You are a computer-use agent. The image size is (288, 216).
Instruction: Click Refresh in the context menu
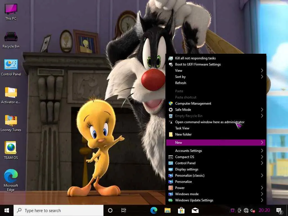pyautogui.click(x=216, y=83)
